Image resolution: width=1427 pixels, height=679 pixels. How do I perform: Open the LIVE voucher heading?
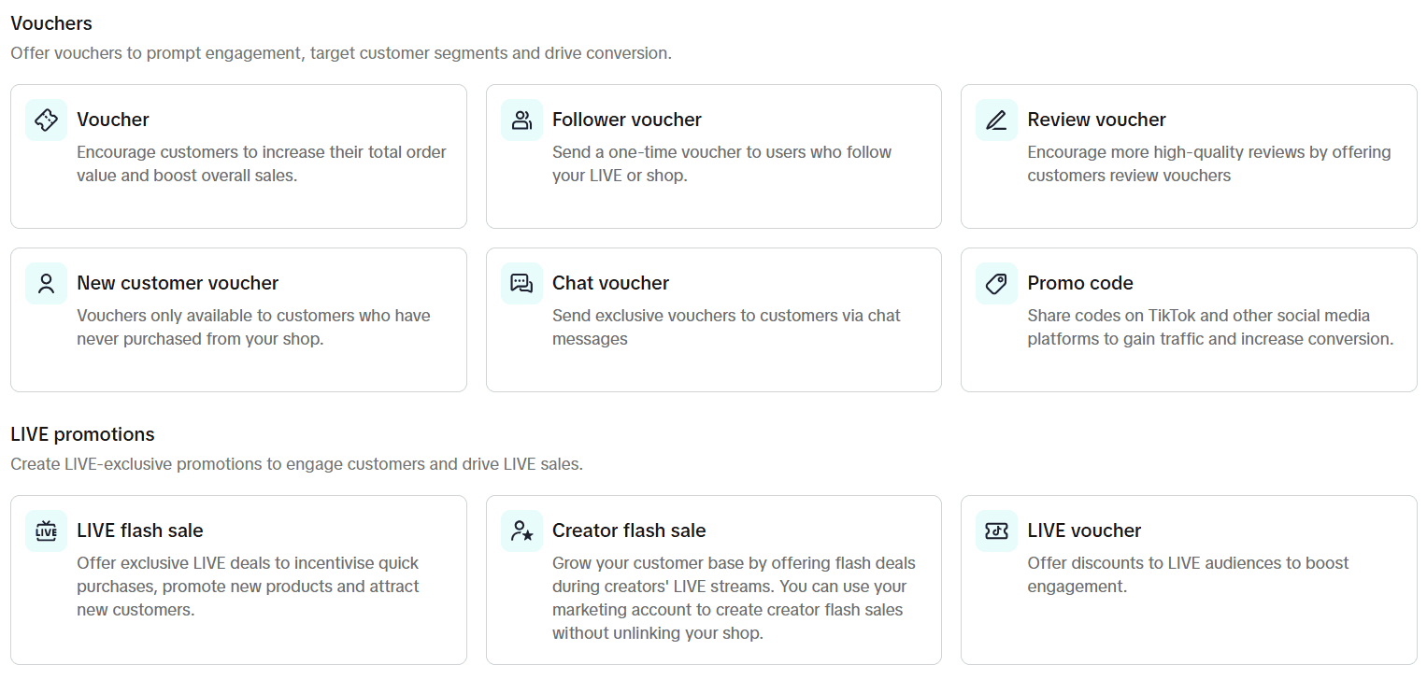pyautogui.click(x=1084, y=530)
